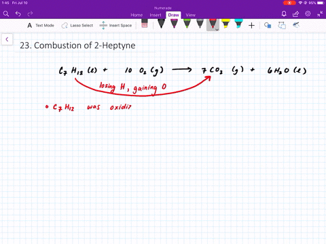Select the gray pen

[x=200, y=24]
